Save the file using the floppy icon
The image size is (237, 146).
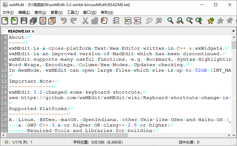(x=24, y=21)
